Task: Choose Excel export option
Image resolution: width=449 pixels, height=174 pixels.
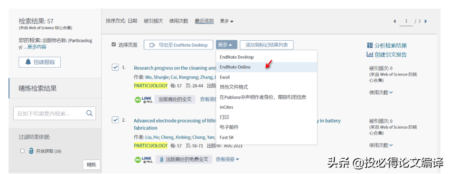Action: coord(266,77)
